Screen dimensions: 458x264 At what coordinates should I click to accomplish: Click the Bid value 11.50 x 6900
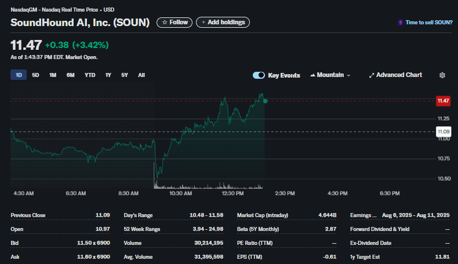pos(93,243)
